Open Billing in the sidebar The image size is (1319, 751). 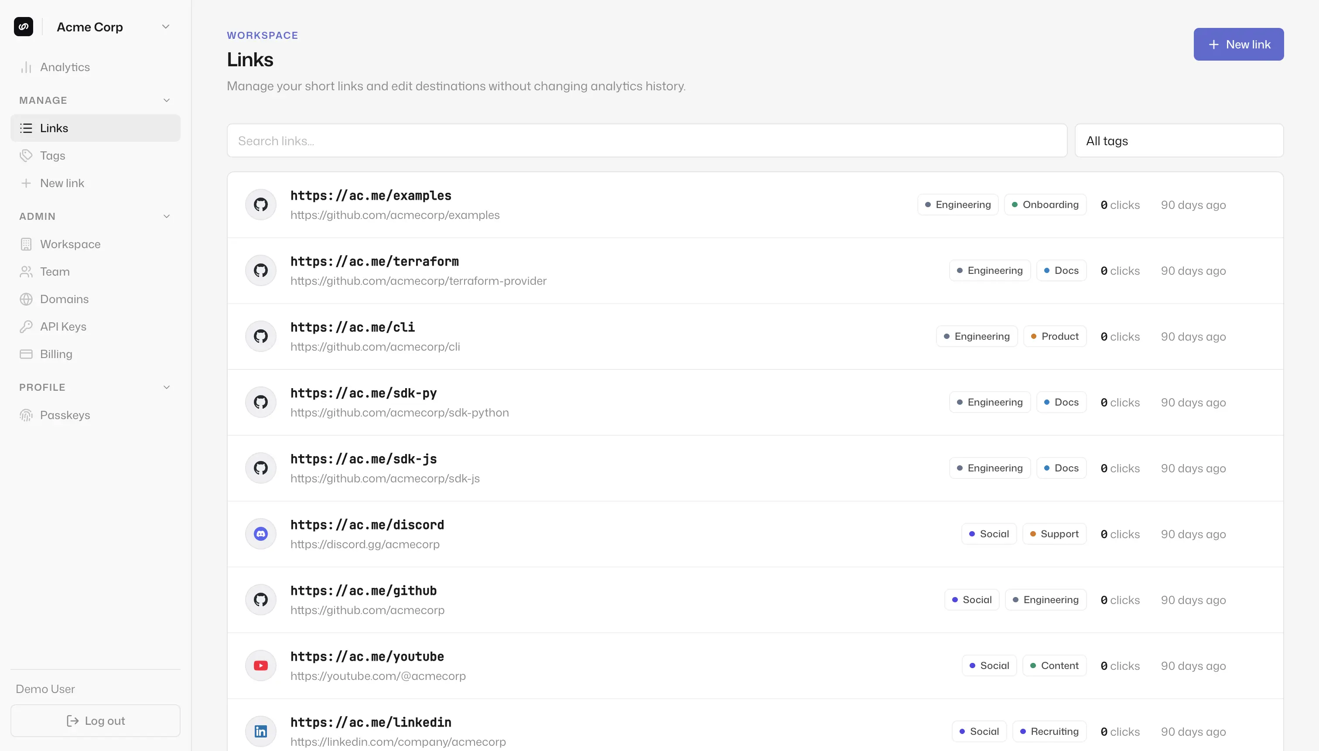tap(56, 354)
